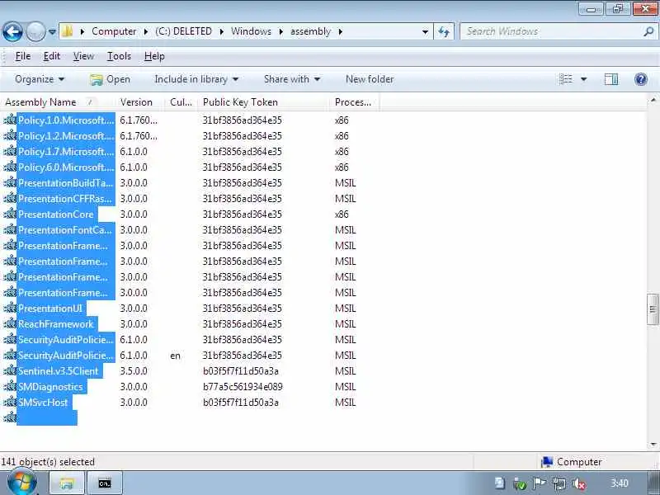Select the PresentationCFFRas... assembly
The image size is (660, 495).
point(66,199)
